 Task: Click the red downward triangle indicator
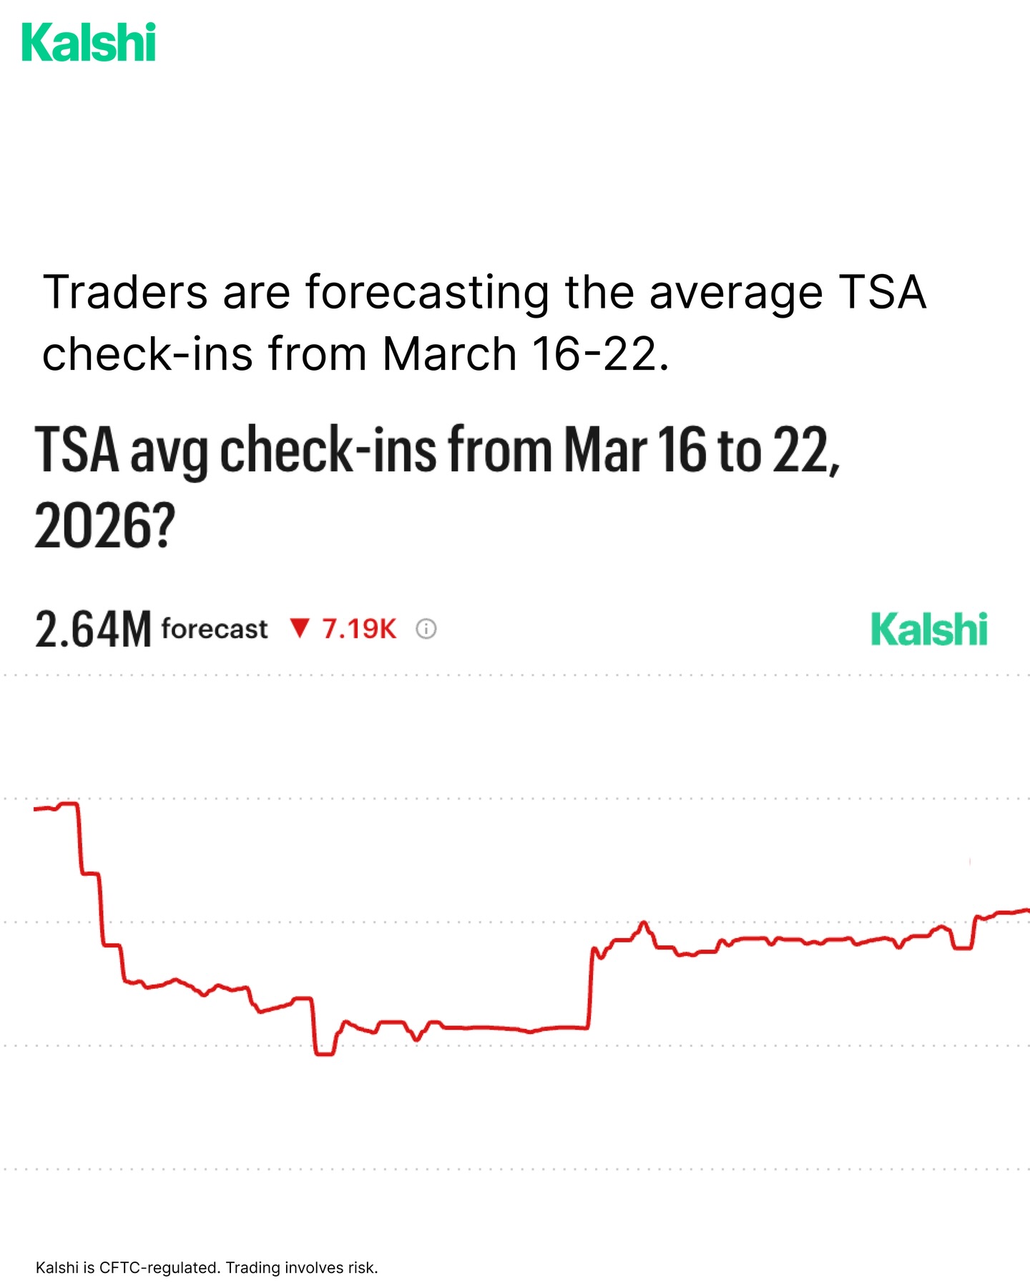click(300, 628)
